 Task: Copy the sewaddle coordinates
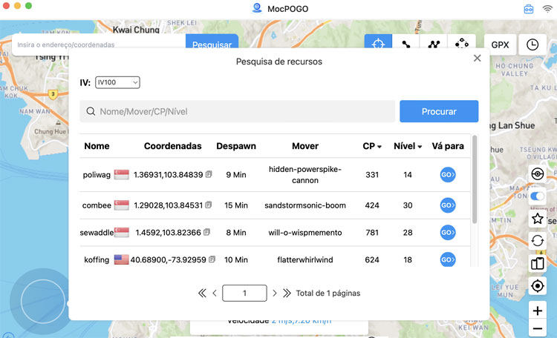206,232
